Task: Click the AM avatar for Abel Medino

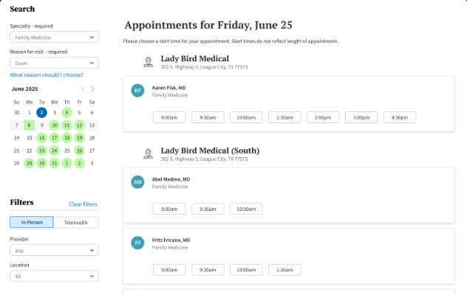Action: (137, 182)
